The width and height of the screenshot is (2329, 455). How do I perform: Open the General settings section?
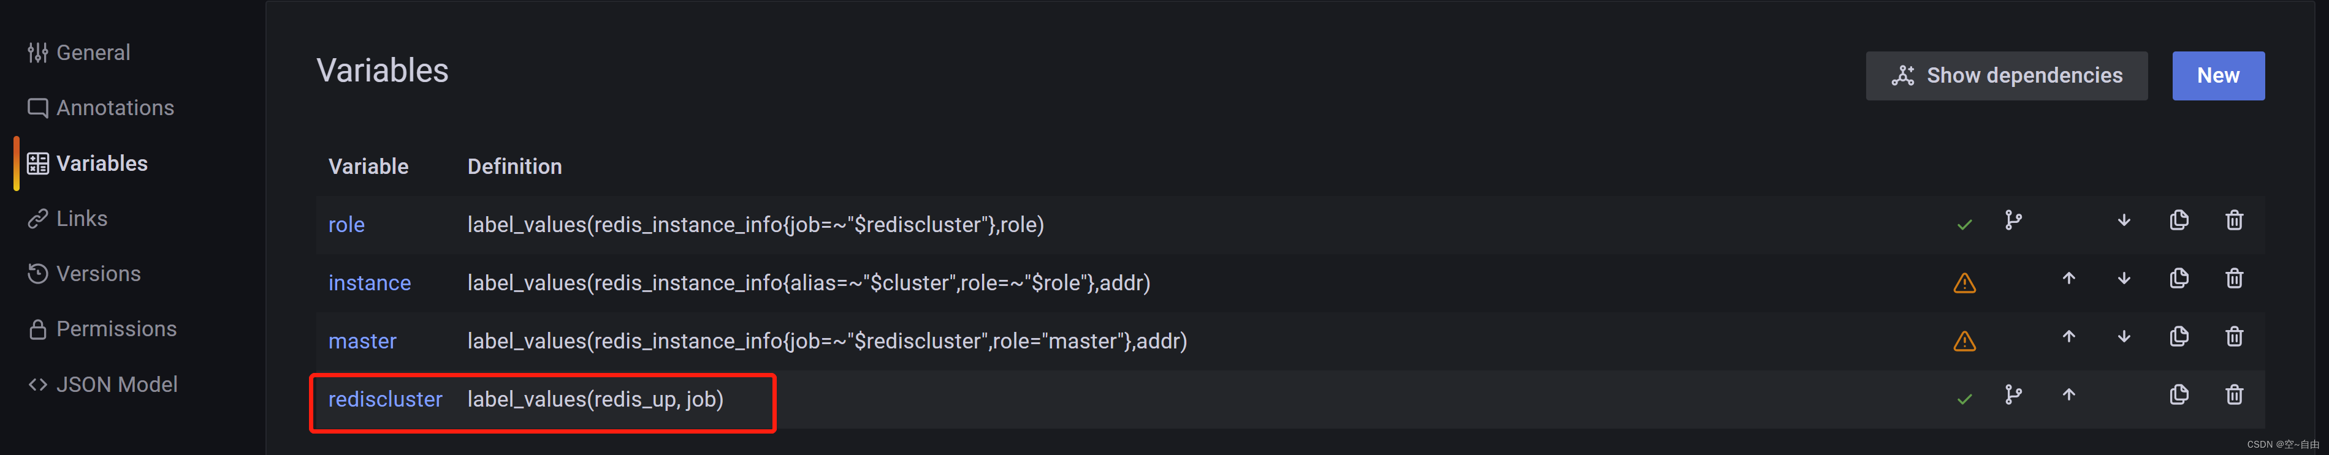click(78, 53)
